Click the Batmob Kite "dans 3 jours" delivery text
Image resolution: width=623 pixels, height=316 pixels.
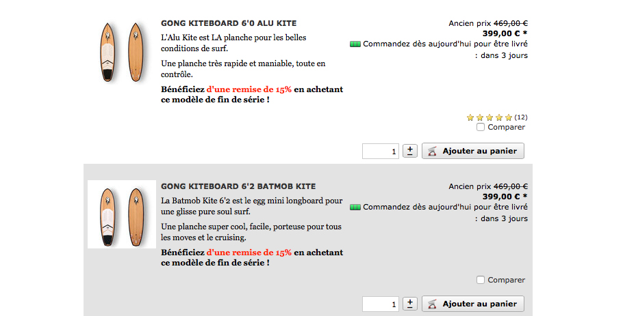(x=504, y=218)
